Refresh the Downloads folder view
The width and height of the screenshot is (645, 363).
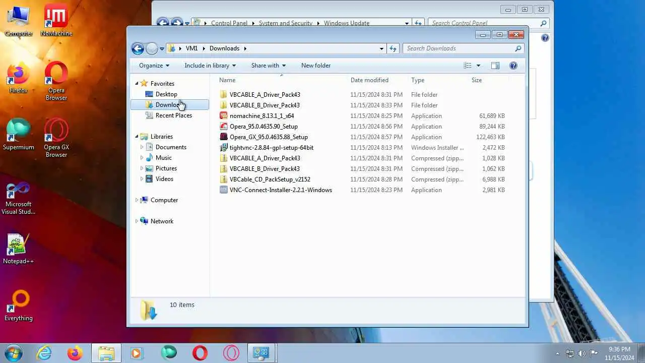coord(393,48)
